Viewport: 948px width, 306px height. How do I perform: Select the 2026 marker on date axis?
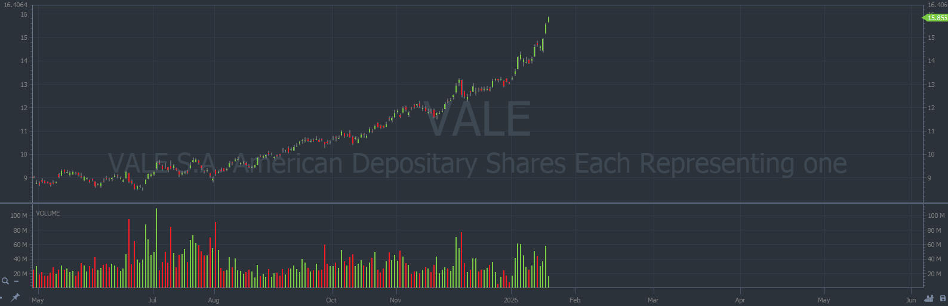(x=511, y=300)
